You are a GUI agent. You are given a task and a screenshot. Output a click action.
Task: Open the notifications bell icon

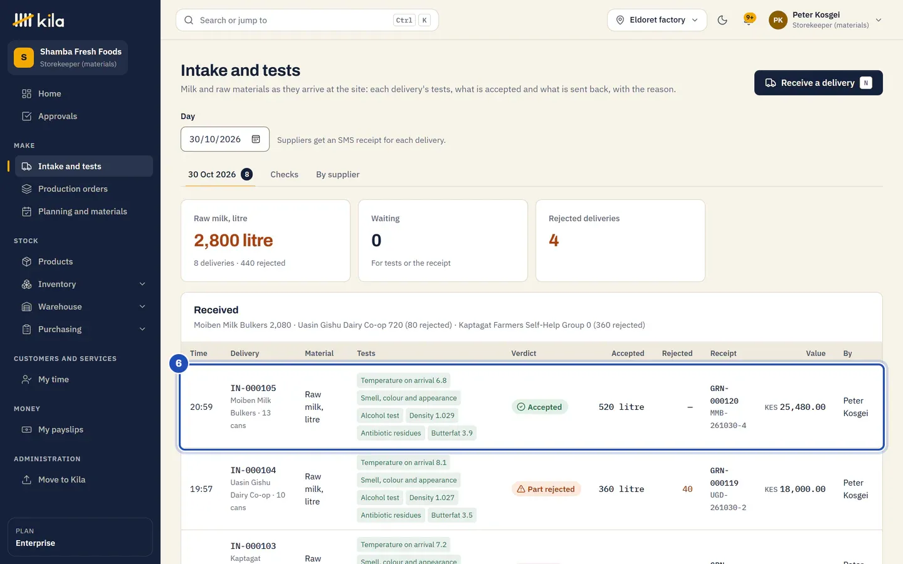click(x=749, y=20)
